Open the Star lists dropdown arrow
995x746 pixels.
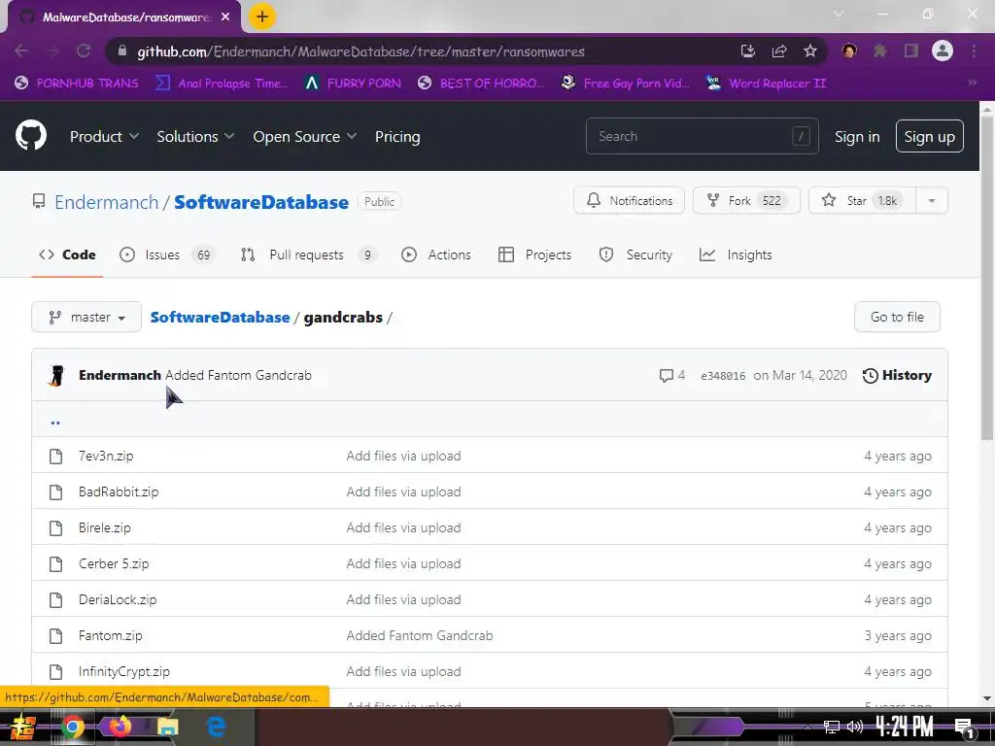click(932, 200)
